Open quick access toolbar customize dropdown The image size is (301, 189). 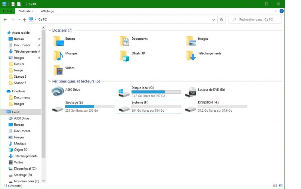(x=23, y=4)
